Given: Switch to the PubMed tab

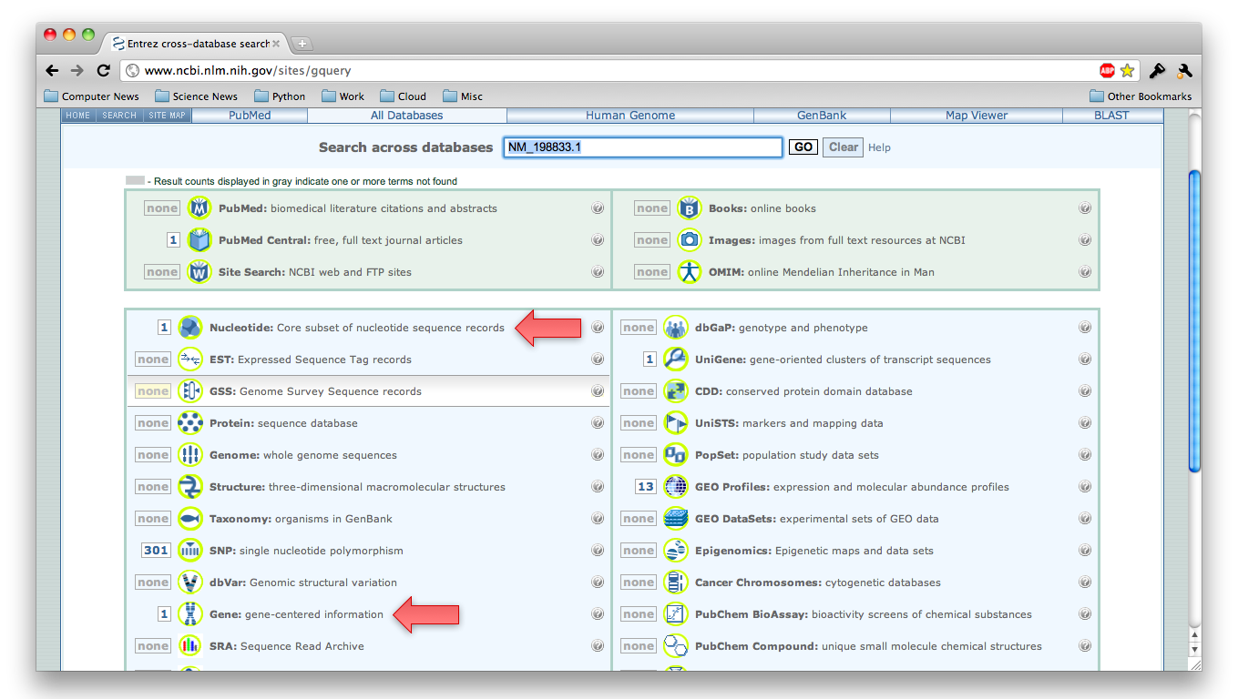Looking at the screenshot, I should 250,116.
